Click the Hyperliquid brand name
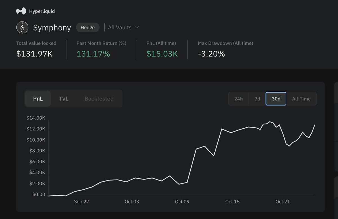This screenshot has height=219, width=338. click(42, 11)
